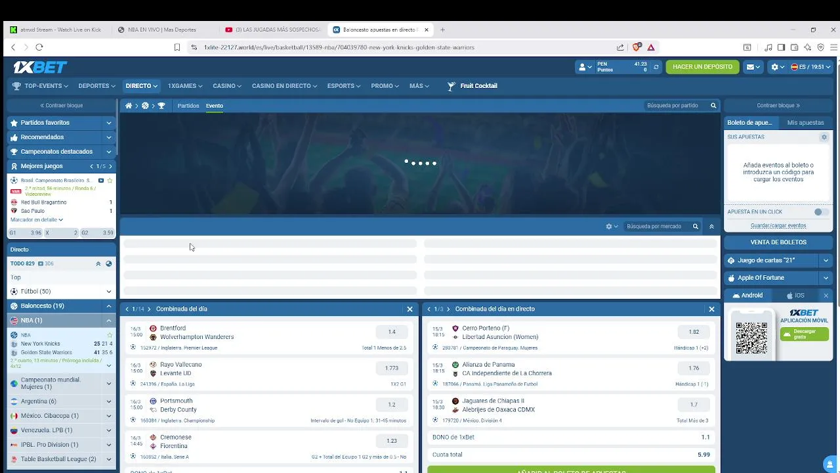840x473 pixels.
Task: Close the Combinada del día panel
Action: pyautogui.click(x=409, y=309)
